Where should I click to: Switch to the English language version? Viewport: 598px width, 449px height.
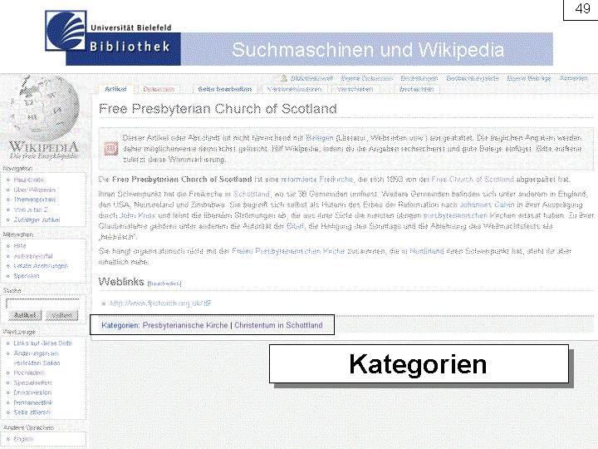point(23,439)
